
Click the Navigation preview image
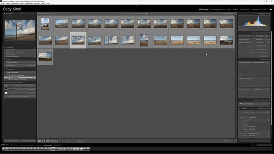click(x=20, y=30)
